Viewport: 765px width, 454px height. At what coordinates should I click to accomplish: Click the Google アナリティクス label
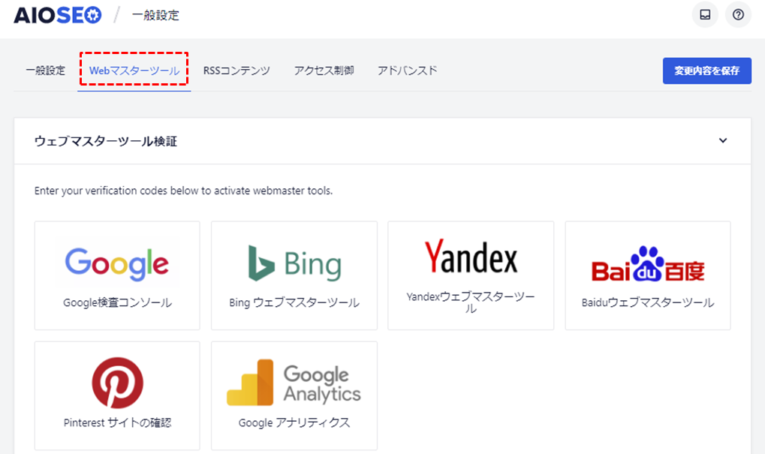294,422
